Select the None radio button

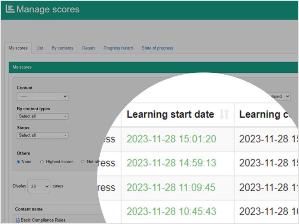18,162
